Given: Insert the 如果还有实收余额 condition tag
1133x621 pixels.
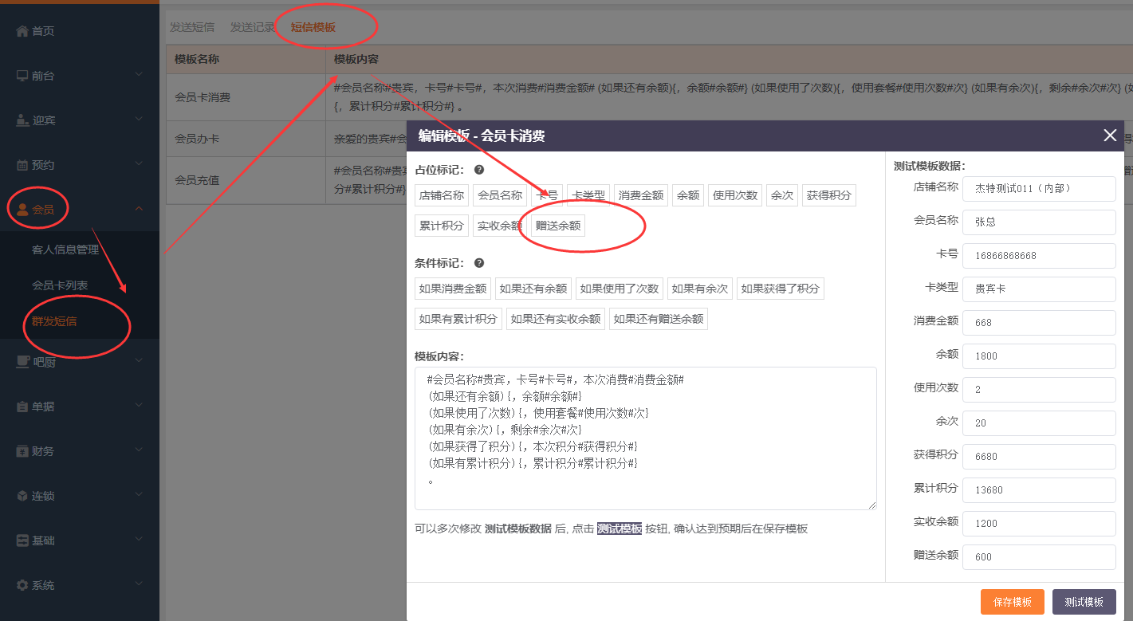Looking at the screenshot, I should tap(556, 319).
